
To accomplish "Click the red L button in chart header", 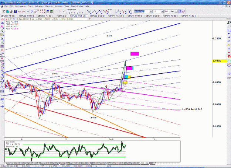I will pos(9,19).
